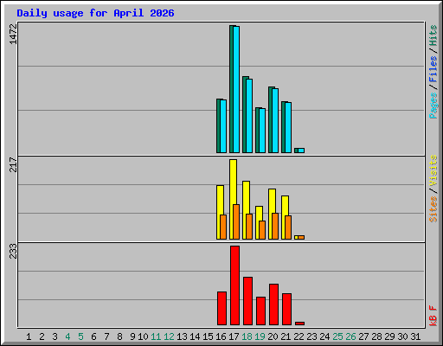The height and width of the screenshot is (346, 443).
Task: Click green day label 5 on the x-axis
Action: click(80, 336)
